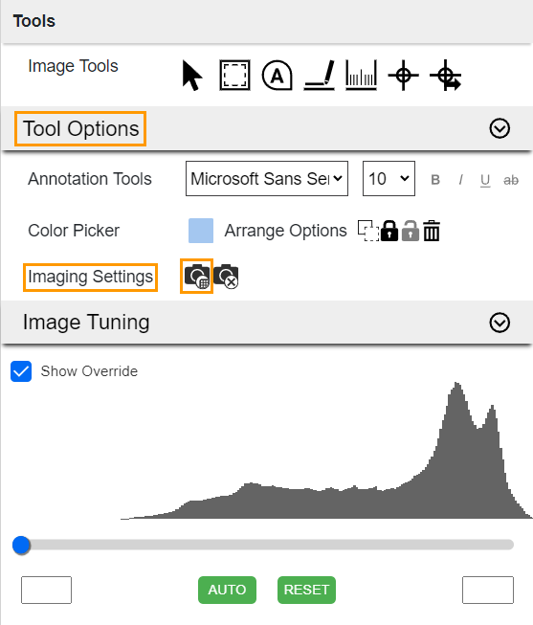Clear imaging settings camera X icon
Image resolution: width=533 pixels, height=625 pixels.
pos(226,277)
